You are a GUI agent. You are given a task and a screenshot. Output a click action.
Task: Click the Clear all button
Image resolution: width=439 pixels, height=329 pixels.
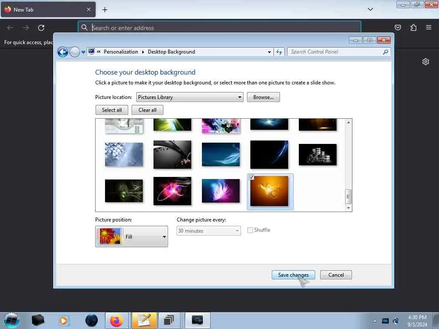tap(147, 110)
